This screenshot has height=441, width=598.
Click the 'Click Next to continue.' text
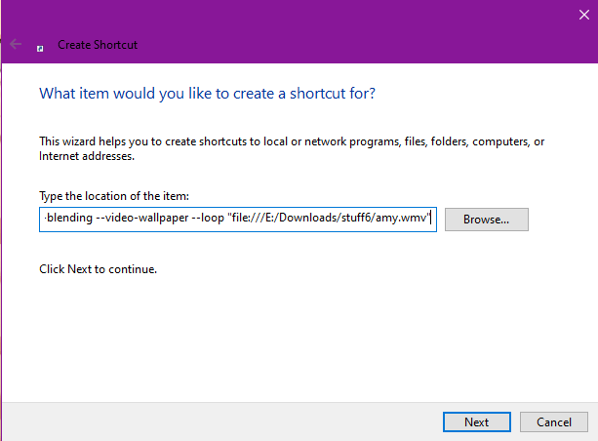tap(98, 269)
